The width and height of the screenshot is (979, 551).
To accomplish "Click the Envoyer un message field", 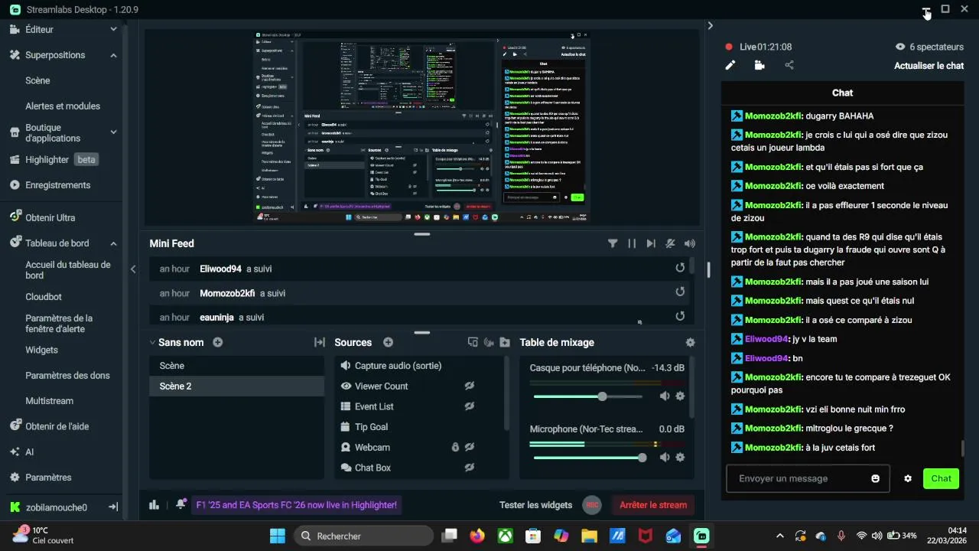I will click(808, 478).
